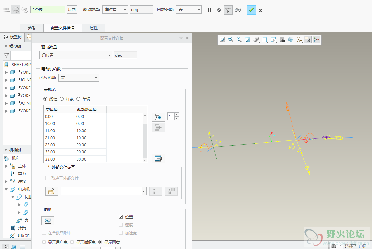Image resolution: width=372 pixels, height=249 pixels.
Task: Collapse the 模型树 section
Action: (x=6, y=47)
